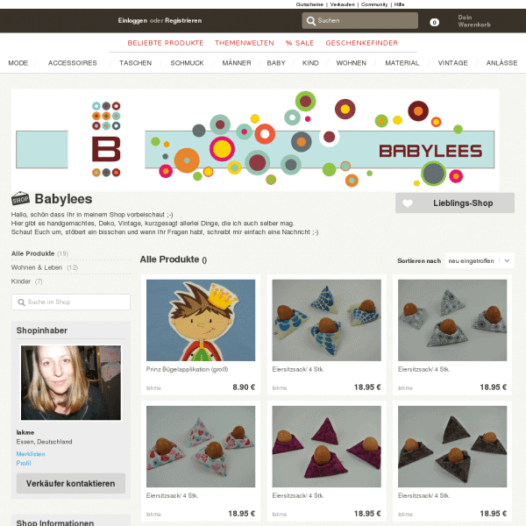Click the Babylees B logo
The width and height of the screenshot is (526, 526).
click(x=106, y=139)
